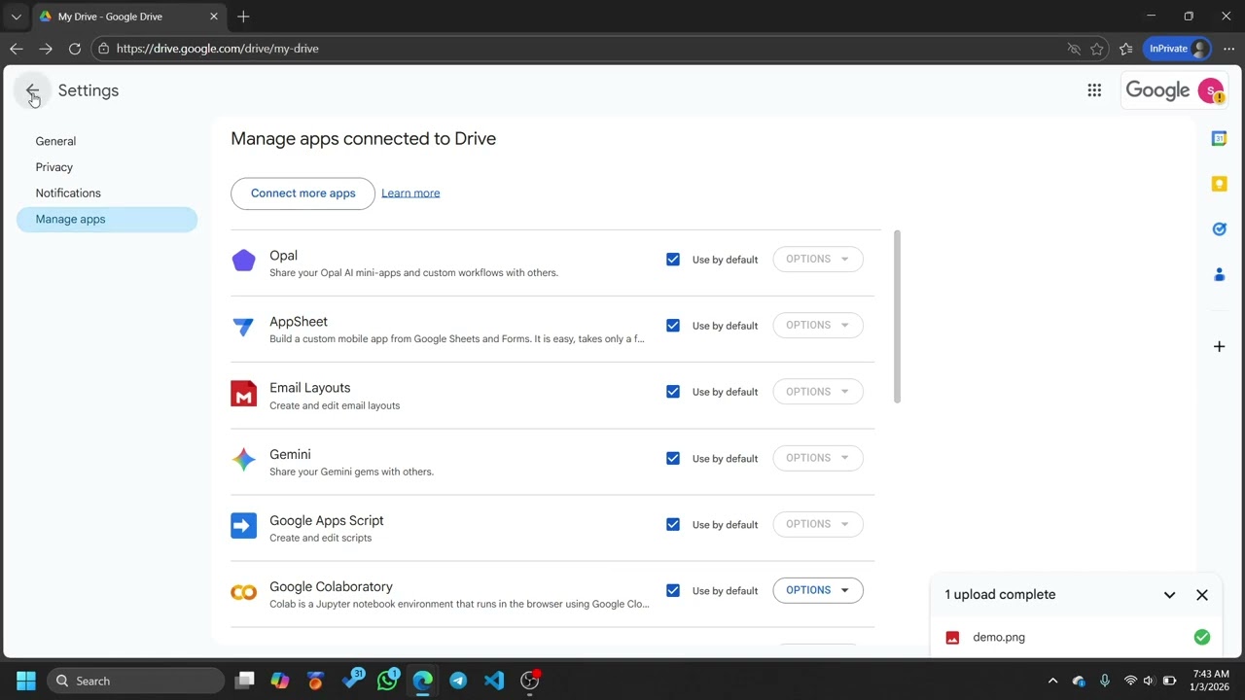Image resolution: width=1245 pixels, height=700 pixels.
Task: Open Telegram from the taskbar
Action: point(458,681)
